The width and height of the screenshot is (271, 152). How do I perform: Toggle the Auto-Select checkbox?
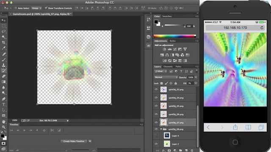click(16, 8)
